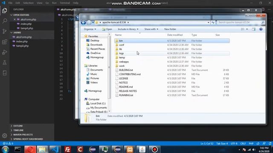Click Explorer window Back arrow button
Image resolution: width=273 pixels, height=153 pixels.
pyautogui.click(x=84, y=23)
